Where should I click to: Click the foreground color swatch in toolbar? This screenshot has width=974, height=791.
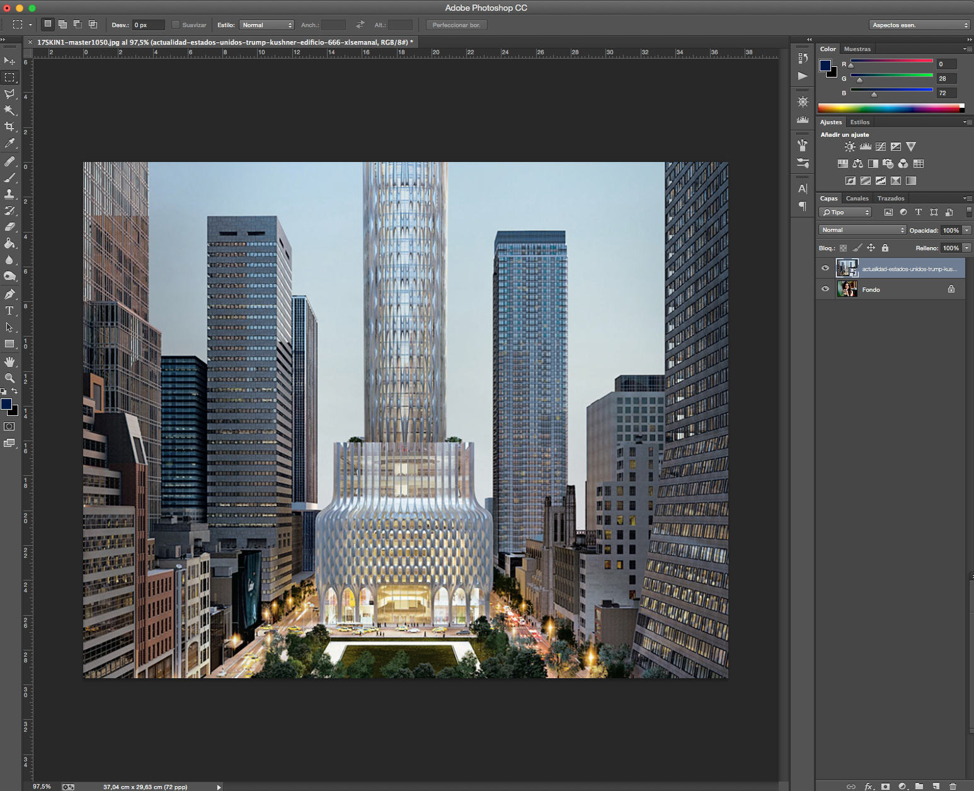(x=6, y=404)
